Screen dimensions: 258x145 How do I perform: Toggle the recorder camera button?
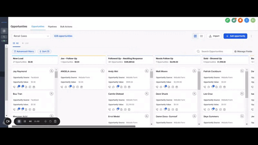[x=8, y=121]
